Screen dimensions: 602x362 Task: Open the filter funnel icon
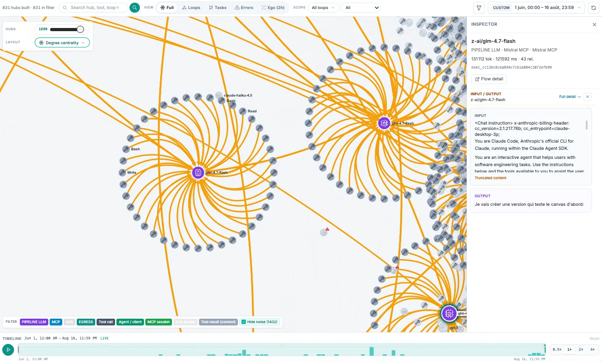pyautogui.click(x=479, y=8)
